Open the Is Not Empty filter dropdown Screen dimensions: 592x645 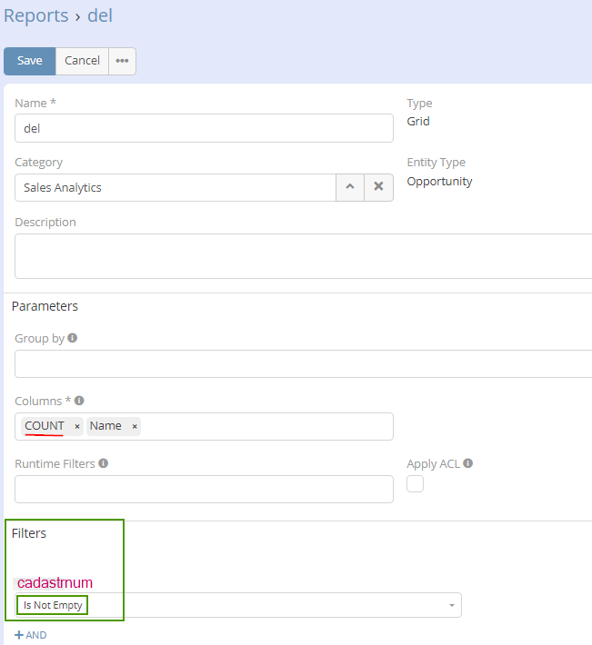238,605
